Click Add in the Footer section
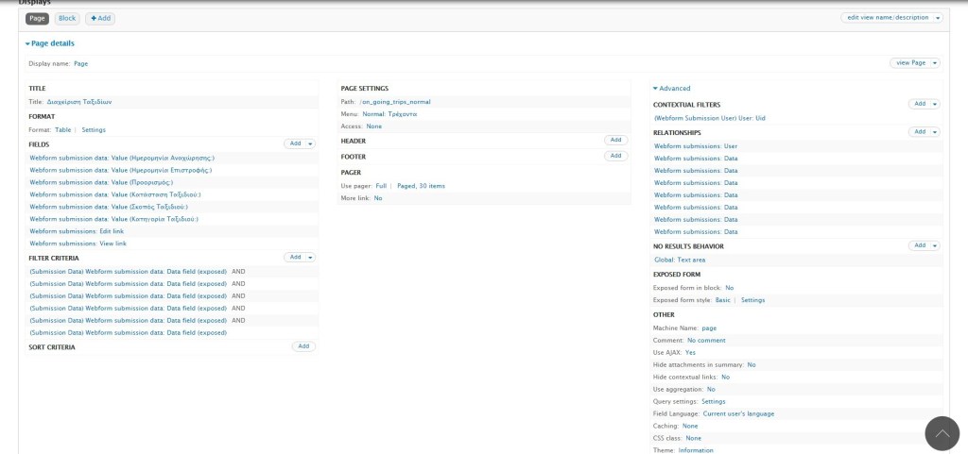 tap(615, 156)
